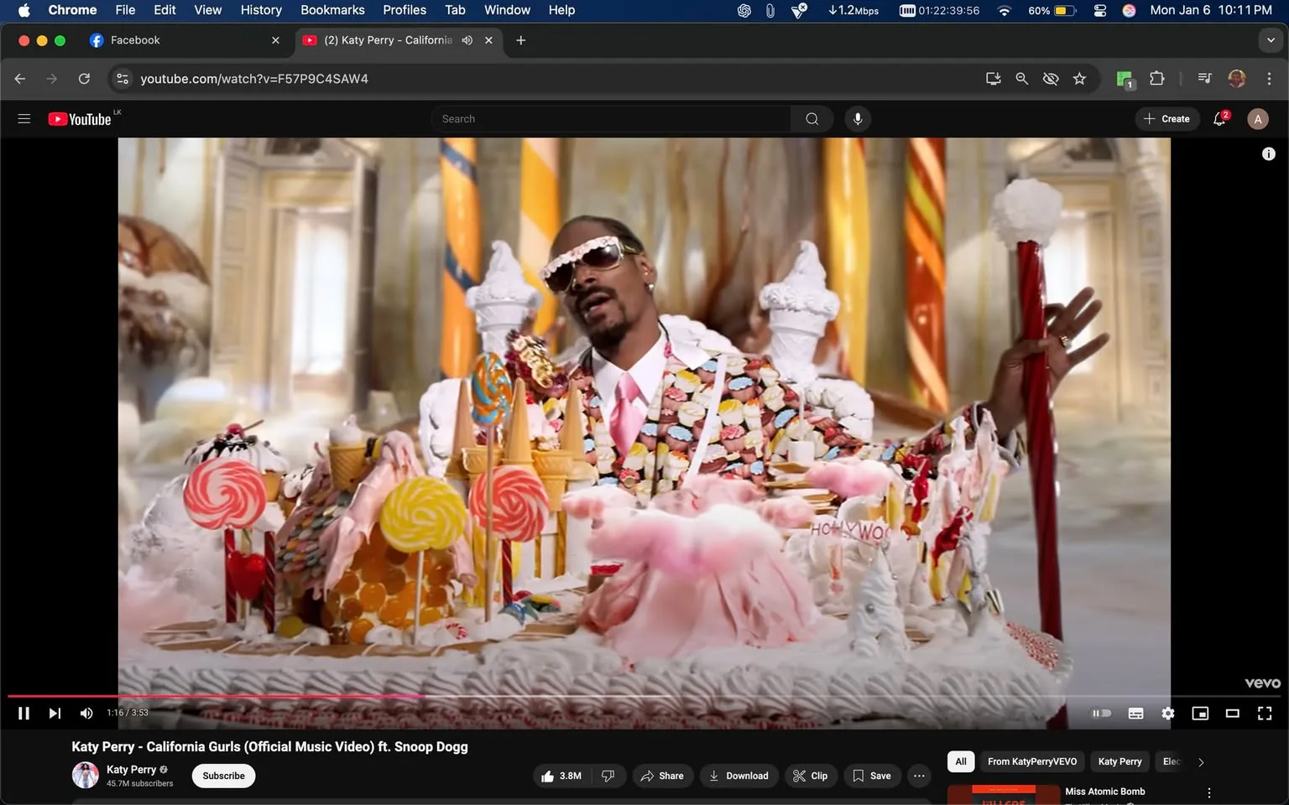Image resolution: width=1289 pixels, height=805 pixels.
Task: Open the guide with the hamburger icon
Action: click(x=23, y=118)
